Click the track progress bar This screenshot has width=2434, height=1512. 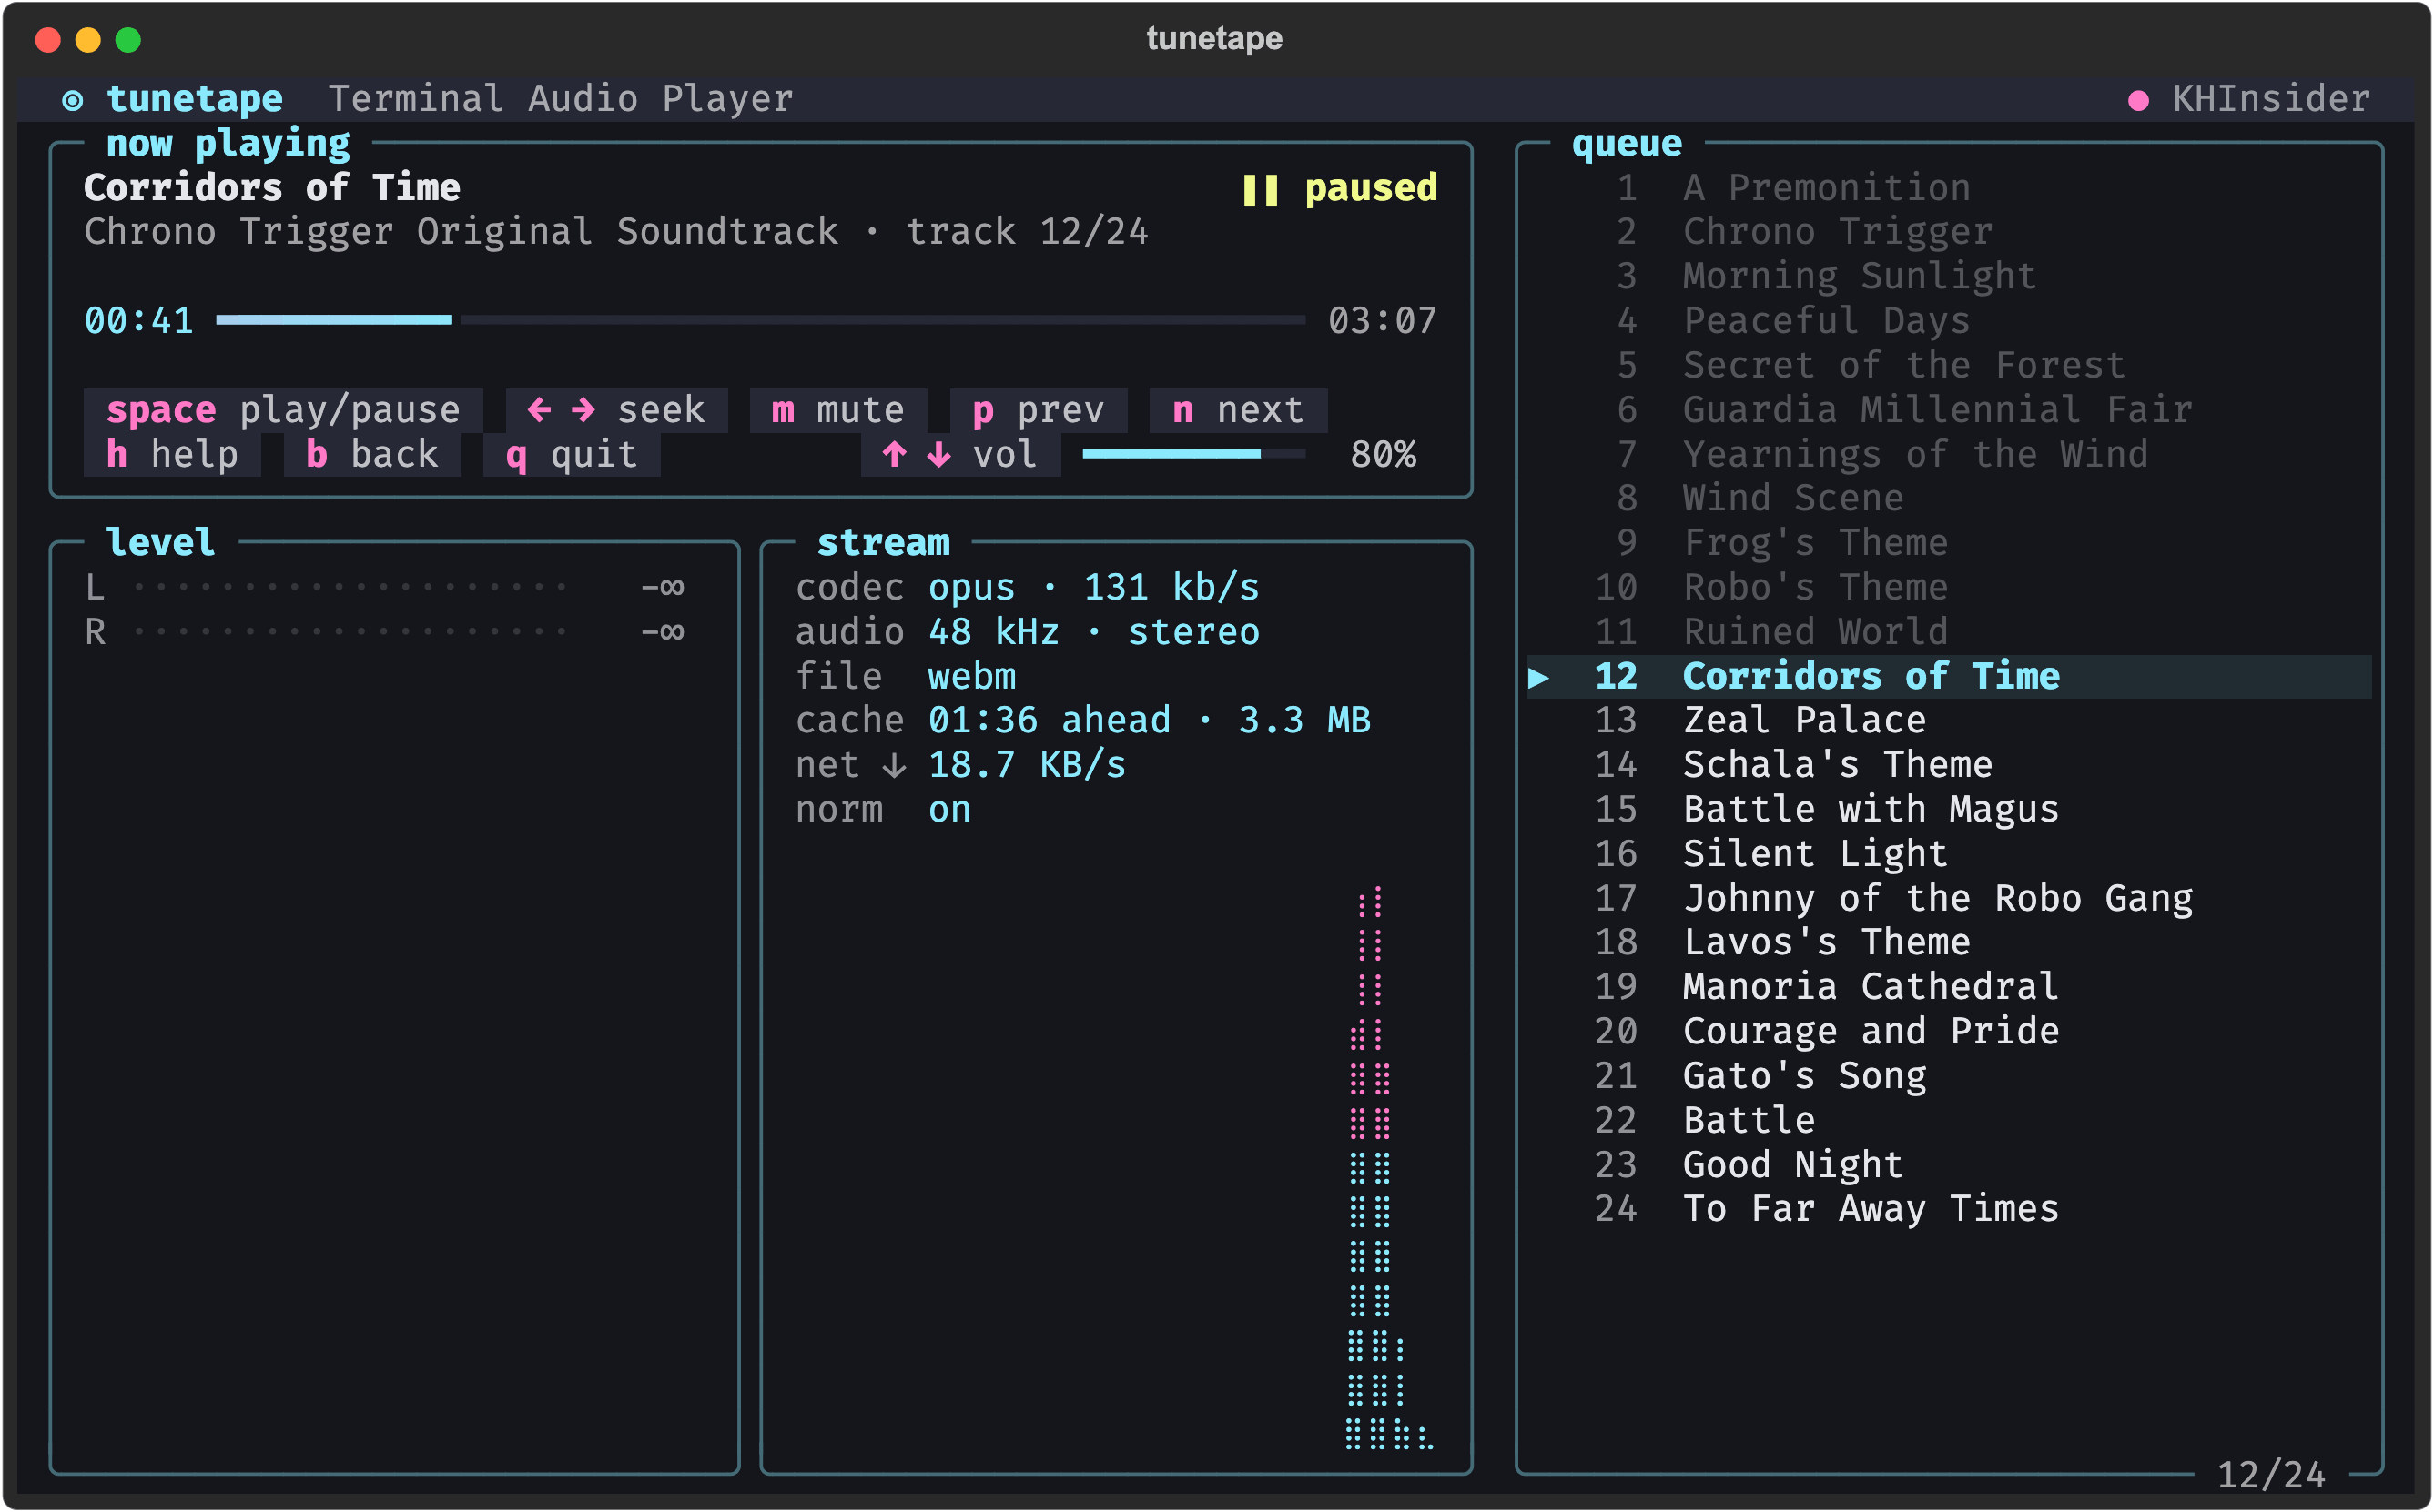point(760,320)
